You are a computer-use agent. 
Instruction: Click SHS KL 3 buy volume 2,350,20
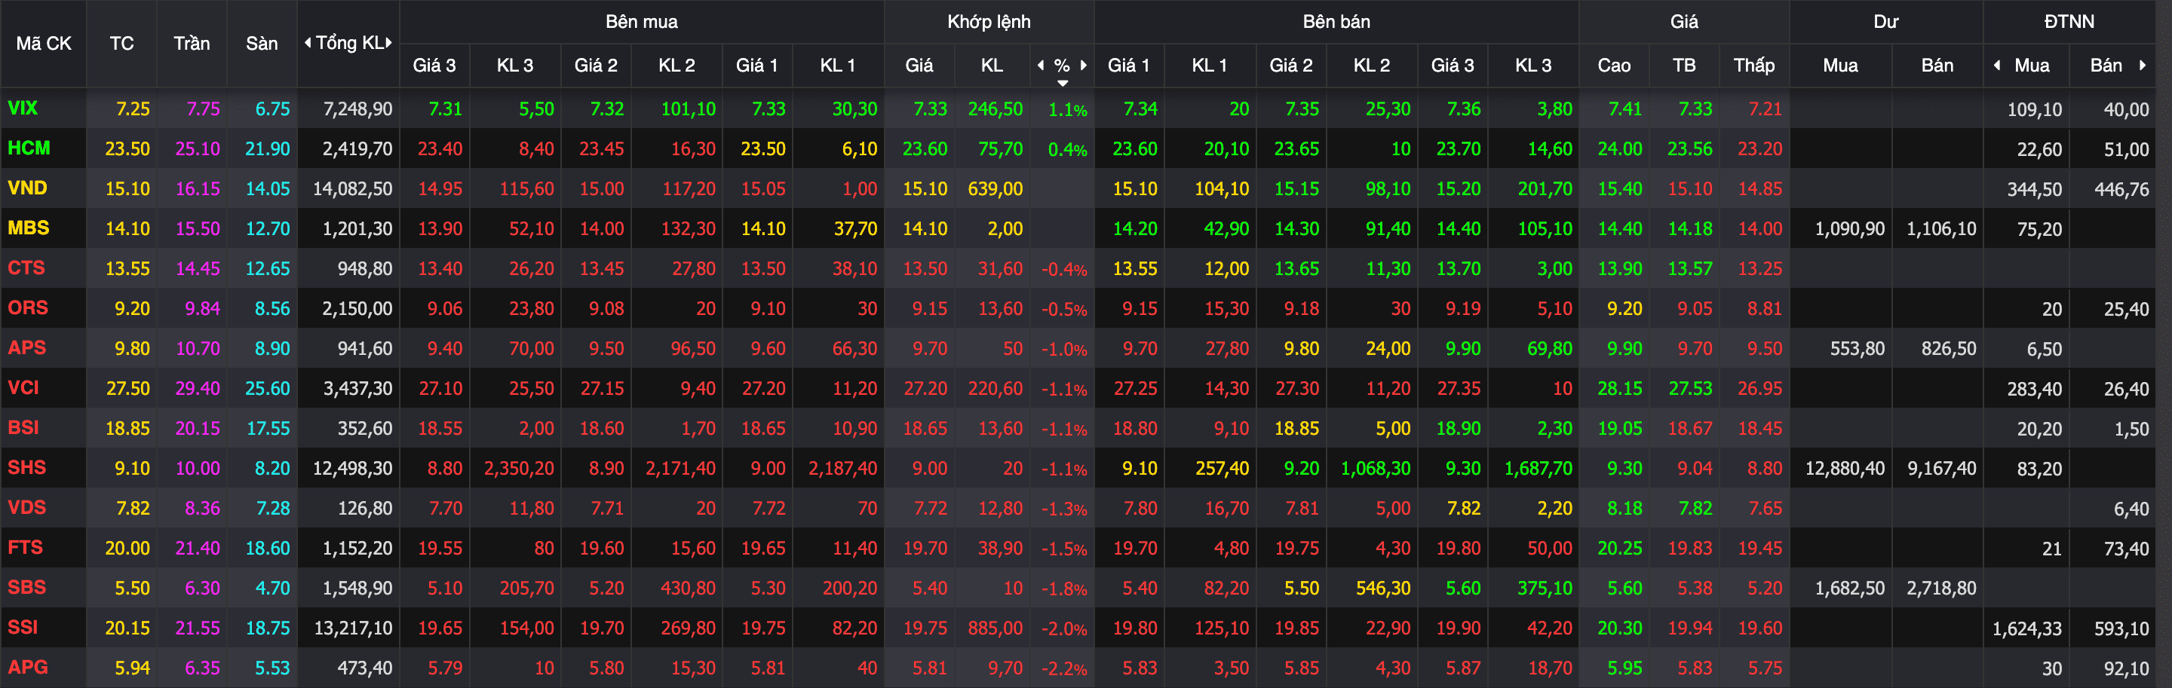click(519, 468)
